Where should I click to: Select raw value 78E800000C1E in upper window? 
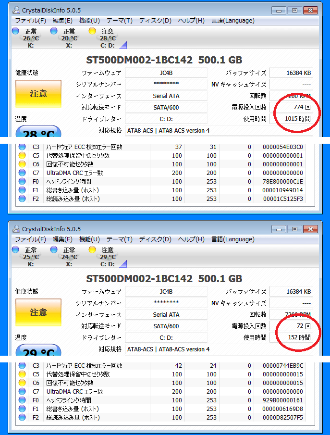(283, 181)
